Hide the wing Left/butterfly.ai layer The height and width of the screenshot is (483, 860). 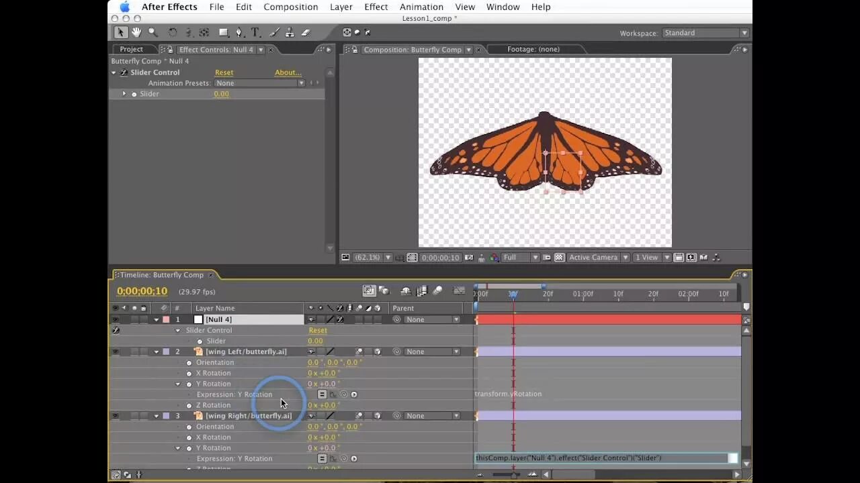(115, 352)
